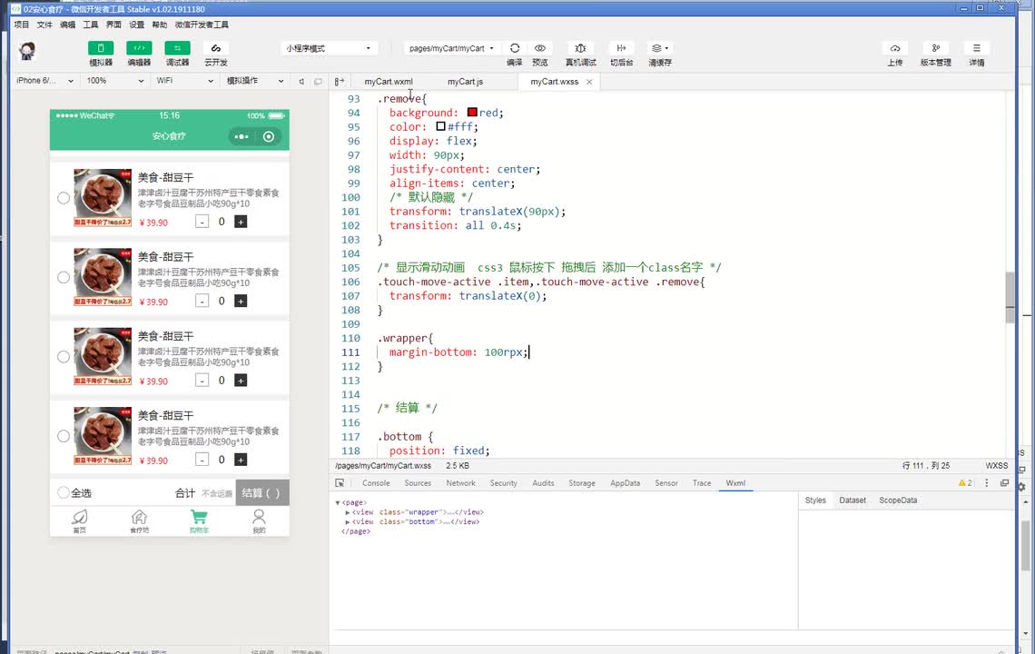Open the Console tab in debugger

(376, 483)
